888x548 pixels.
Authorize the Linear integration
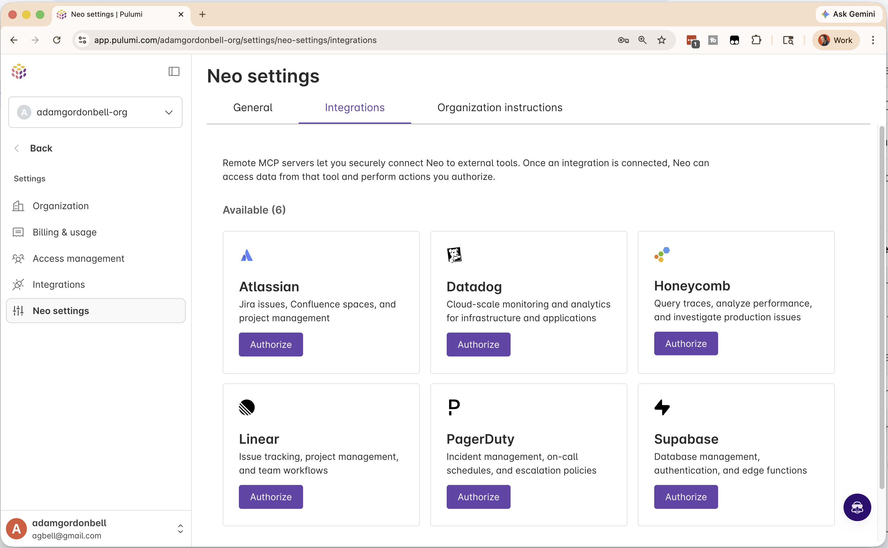271,497
